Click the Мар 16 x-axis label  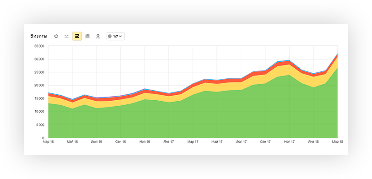48,142
